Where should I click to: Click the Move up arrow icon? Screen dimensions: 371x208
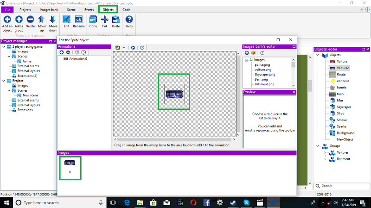tap(42, 19)
